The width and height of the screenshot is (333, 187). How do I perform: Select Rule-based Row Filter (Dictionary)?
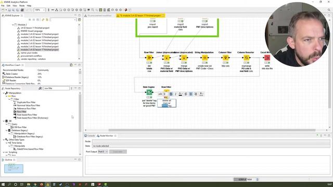tap(32, 118)
